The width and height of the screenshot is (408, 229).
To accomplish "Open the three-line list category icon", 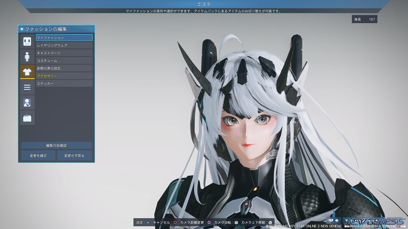I will coord(27,87).
